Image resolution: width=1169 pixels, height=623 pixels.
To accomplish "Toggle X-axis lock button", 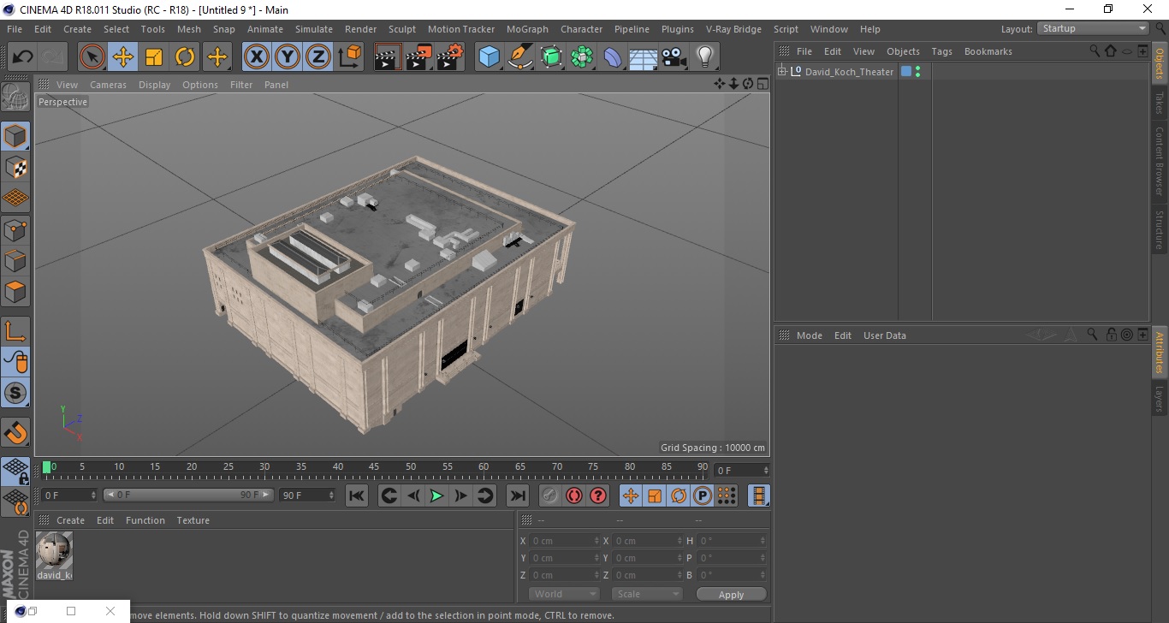I will [257, 57].
